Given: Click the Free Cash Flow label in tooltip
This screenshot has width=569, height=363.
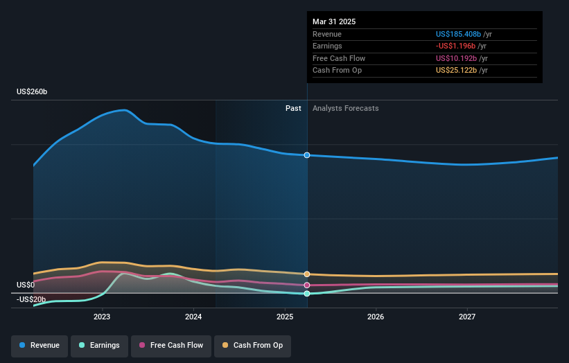Looking at the screenshot, I should 339,58.
